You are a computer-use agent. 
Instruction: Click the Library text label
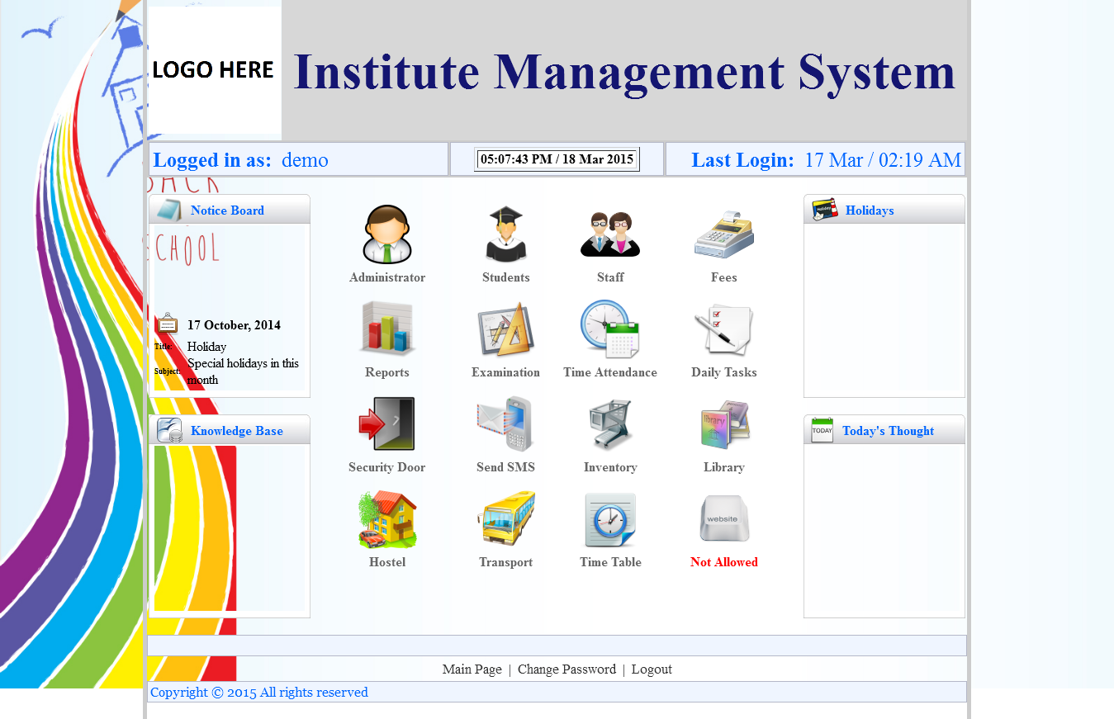click(x=724, y=467)
